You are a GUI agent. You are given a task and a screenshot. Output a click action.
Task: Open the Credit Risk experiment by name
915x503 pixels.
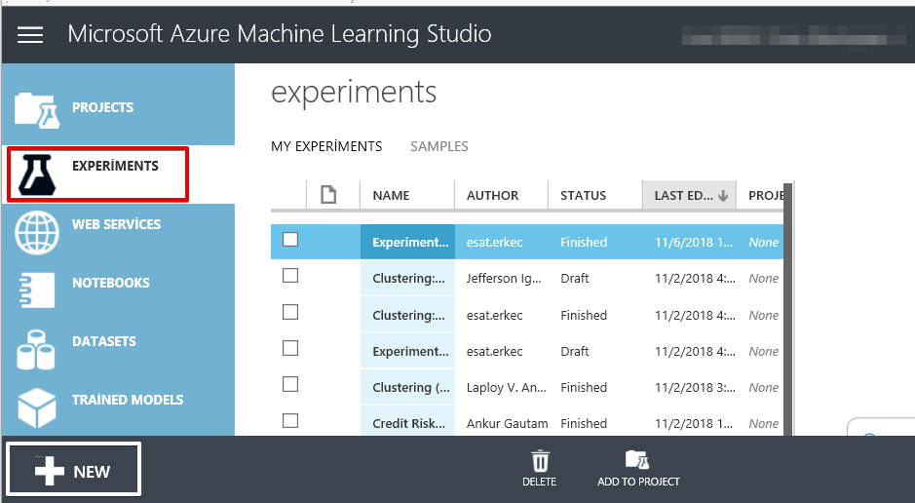(x=408, y=424)
